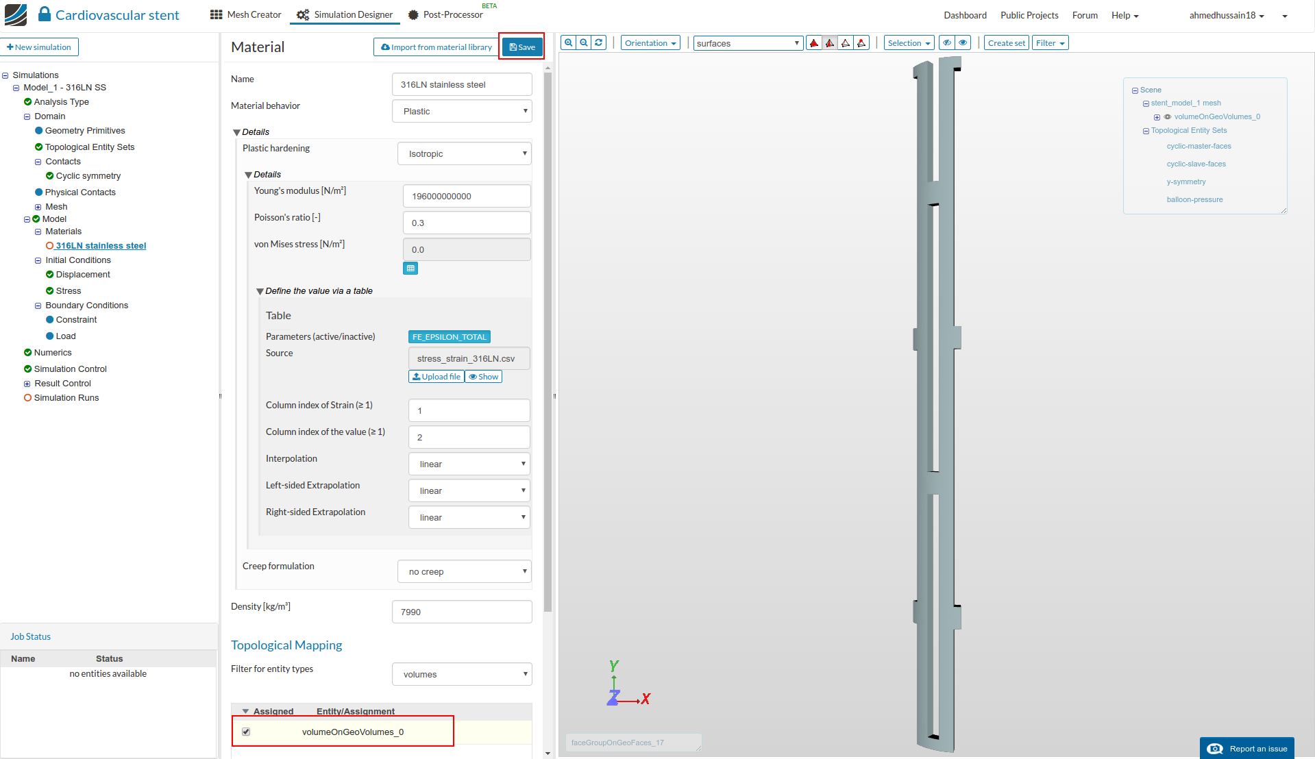Click the Load blue status icon
1315x759 pixels.
tap(50, 336)
